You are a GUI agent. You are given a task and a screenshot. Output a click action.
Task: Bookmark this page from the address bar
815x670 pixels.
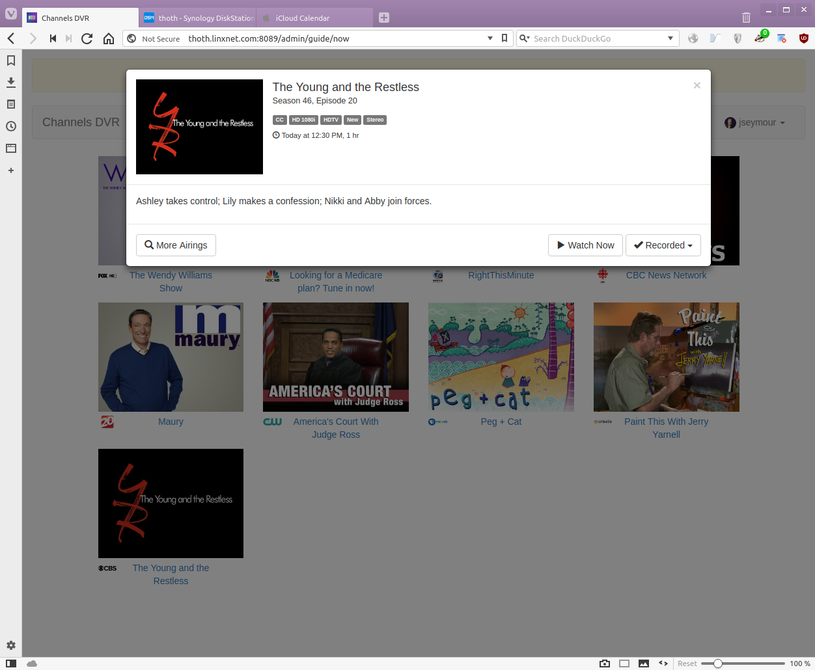coord(504,38)
